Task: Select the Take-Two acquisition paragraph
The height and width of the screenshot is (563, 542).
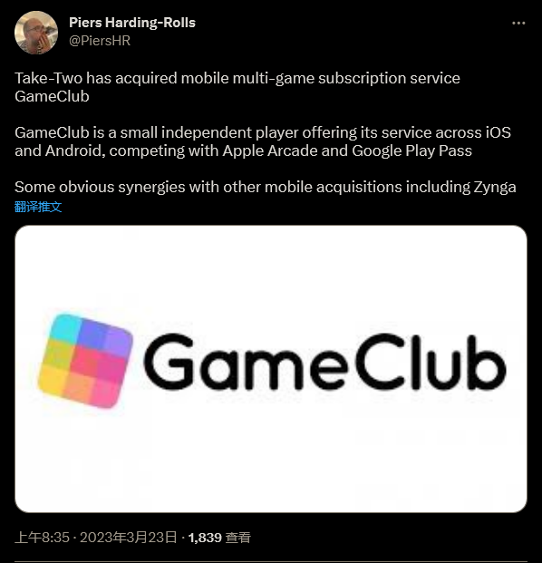Action: [237, 87]
